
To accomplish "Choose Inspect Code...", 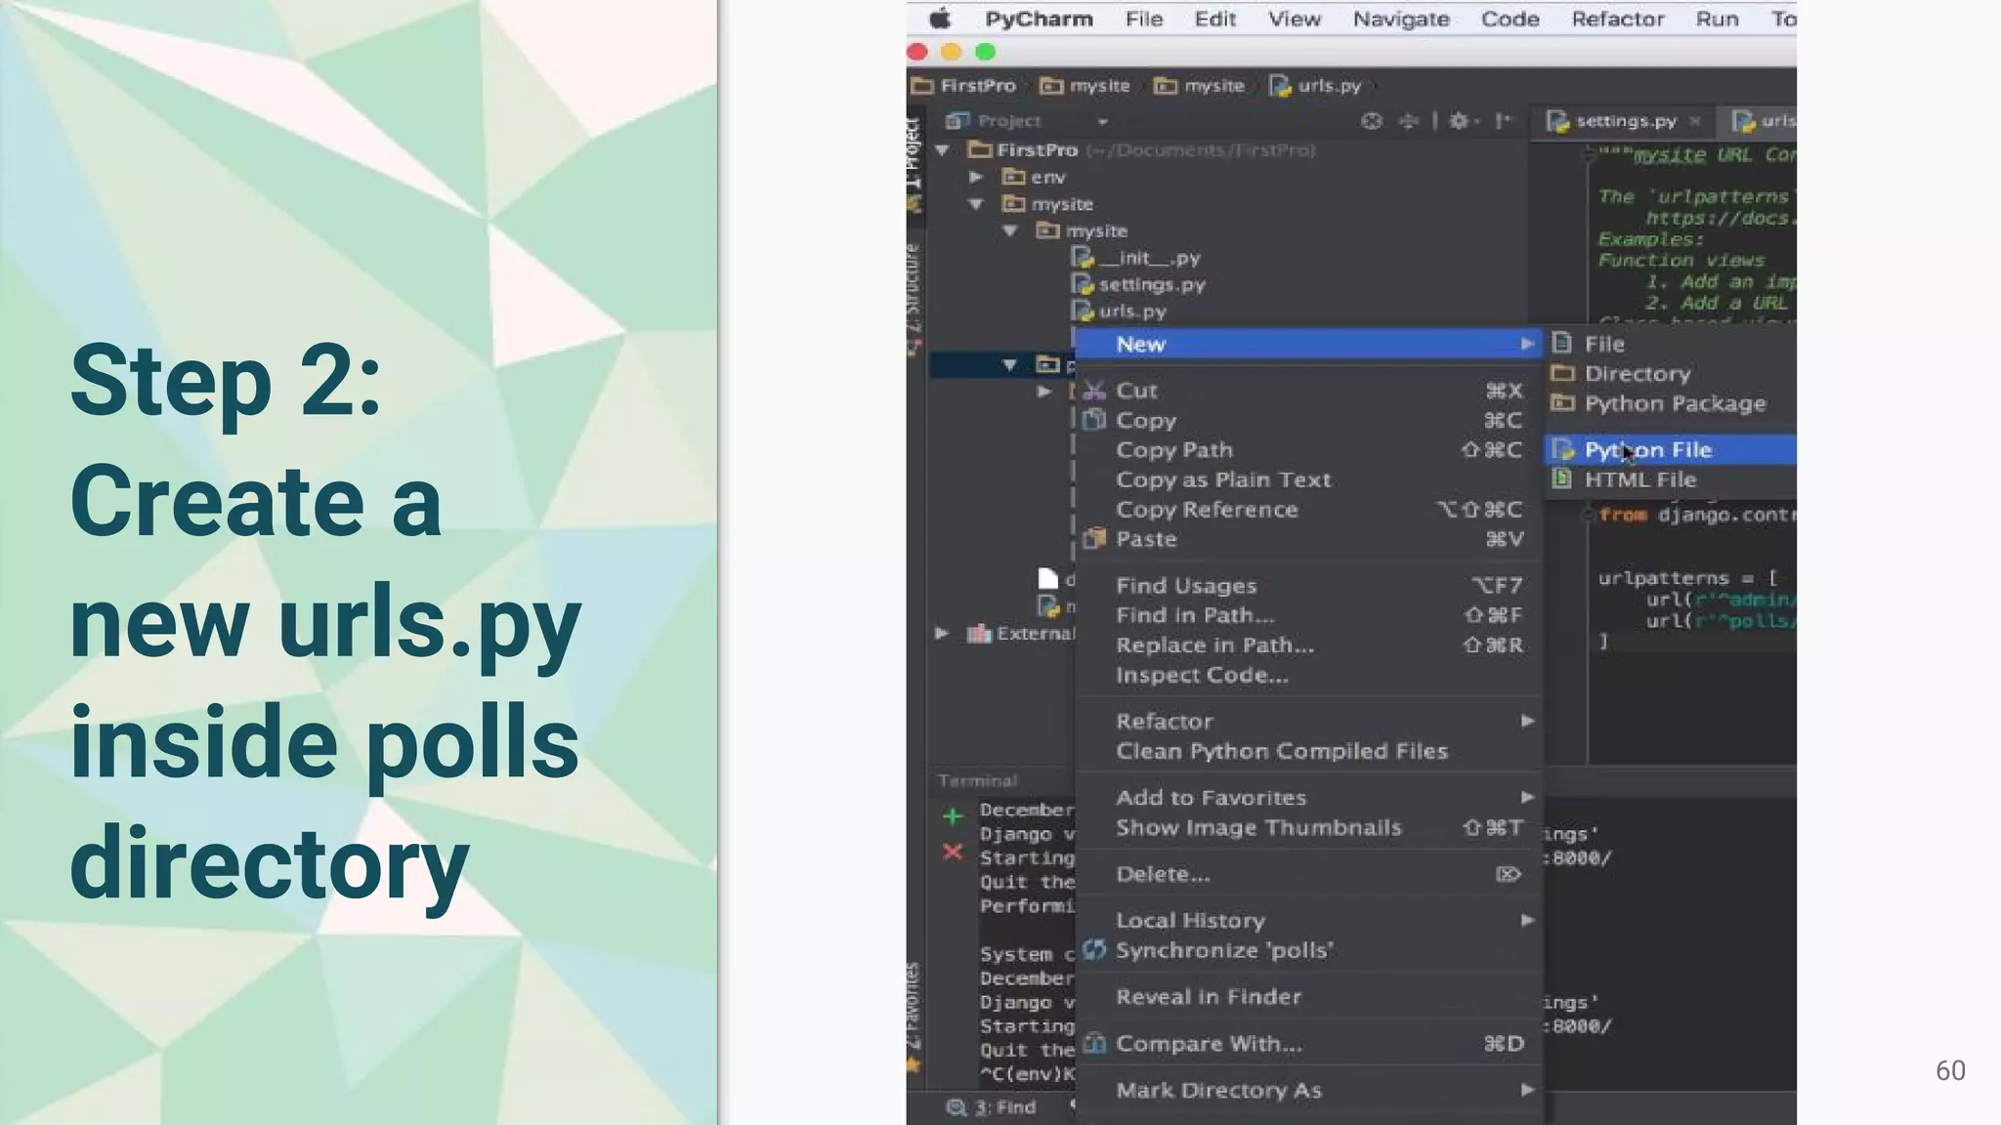I will pyautogui.click(x=1308, y=675).
